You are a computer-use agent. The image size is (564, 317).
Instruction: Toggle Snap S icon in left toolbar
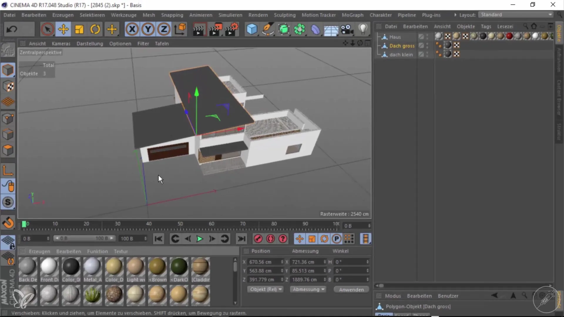[8, 202]
